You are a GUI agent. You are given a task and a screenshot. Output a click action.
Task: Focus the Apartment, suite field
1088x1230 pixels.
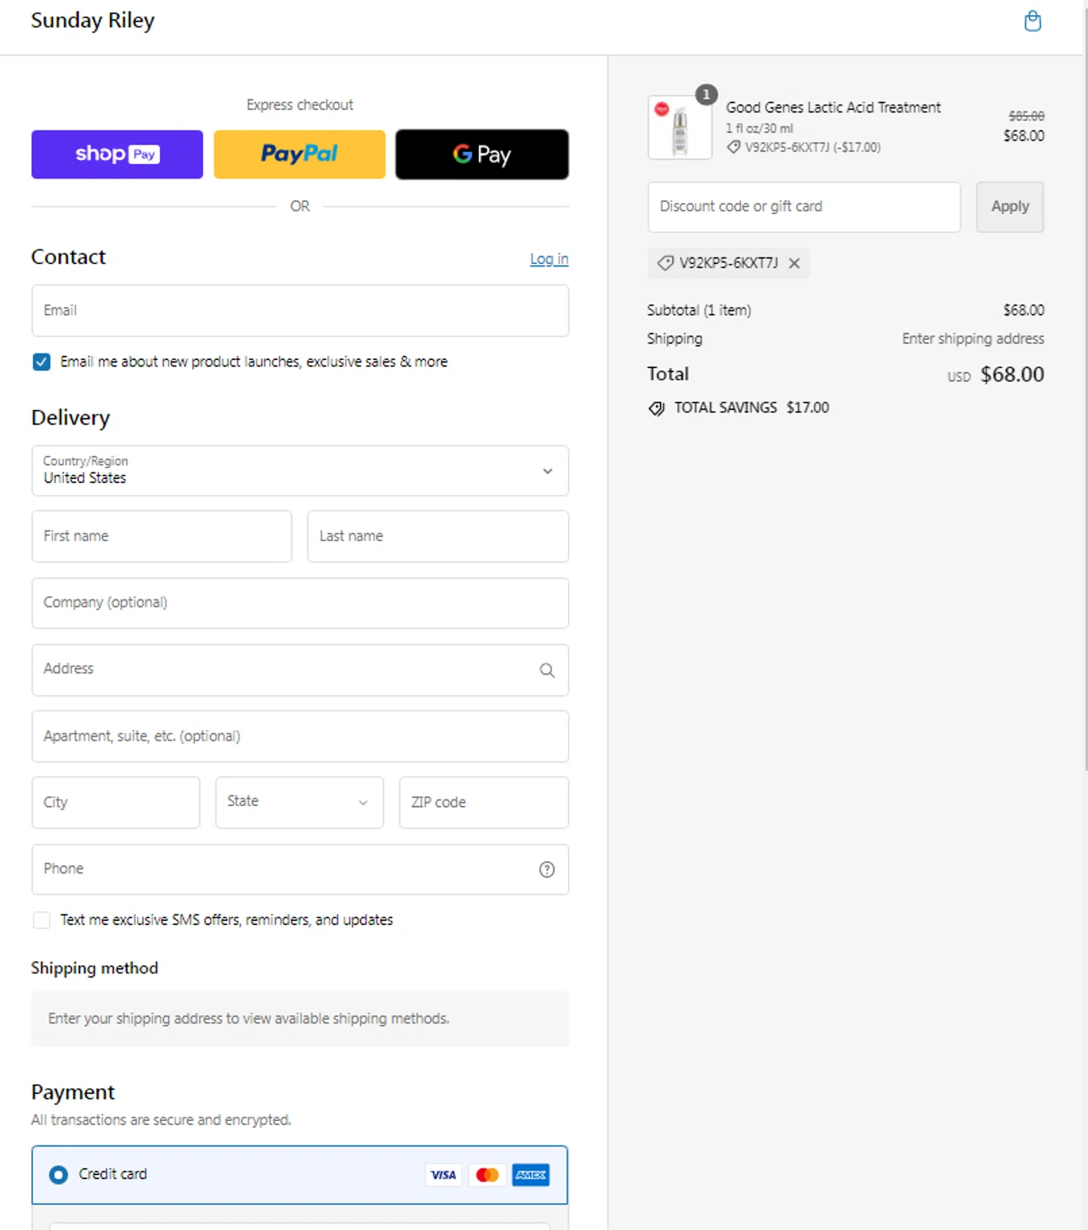(x=300, y=736)
